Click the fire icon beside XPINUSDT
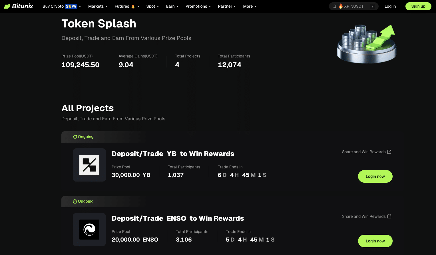This screenshot has height=255, width=436. [x=341, y=6]
